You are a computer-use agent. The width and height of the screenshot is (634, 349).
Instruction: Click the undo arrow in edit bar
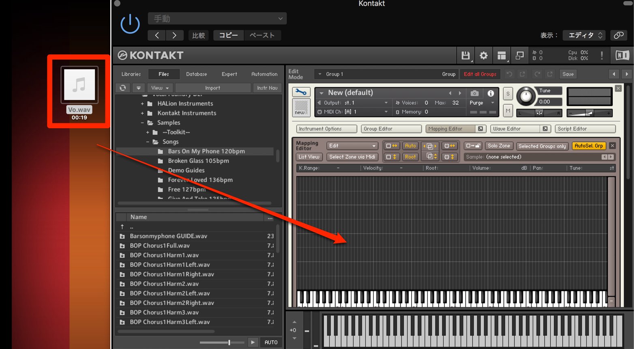[509, 74]
